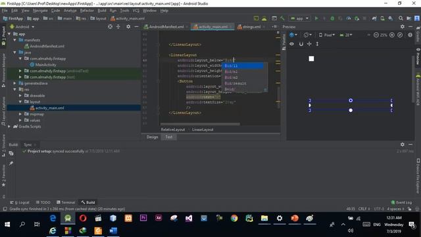This screenshot has width=421, height=237.
Task: Open the TODO tool window
Action: point(43,202)
